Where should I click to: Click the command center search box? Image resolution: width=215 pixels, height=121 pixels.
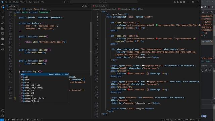pos(104,2)
